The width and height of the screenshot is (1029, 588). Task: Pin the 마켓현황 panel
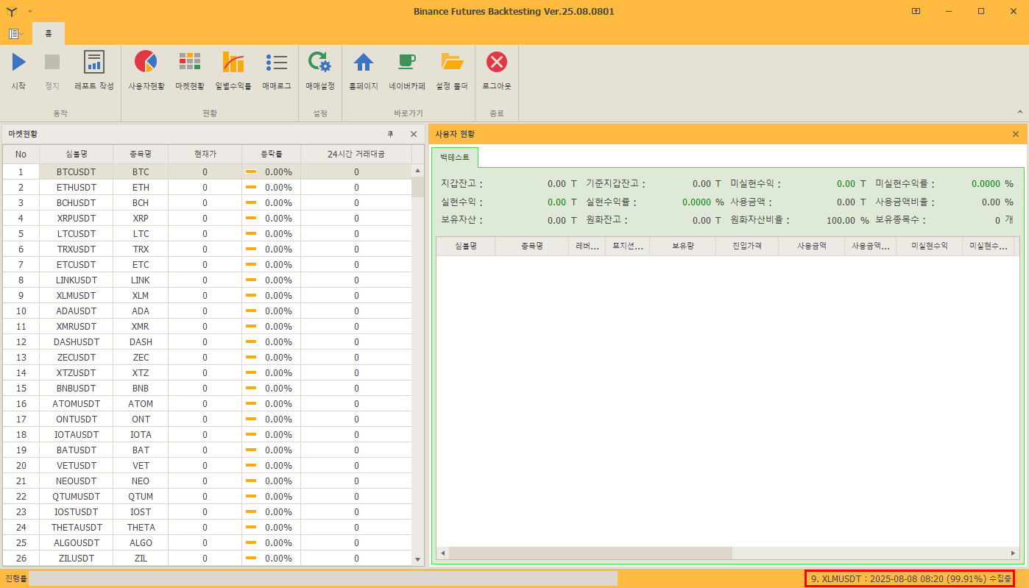(x=391, y=134)
